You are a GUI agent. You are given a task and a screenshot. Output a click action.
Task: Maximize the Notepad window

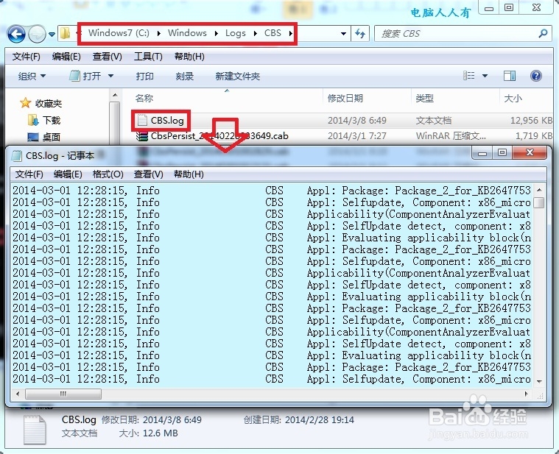(502, 153)
